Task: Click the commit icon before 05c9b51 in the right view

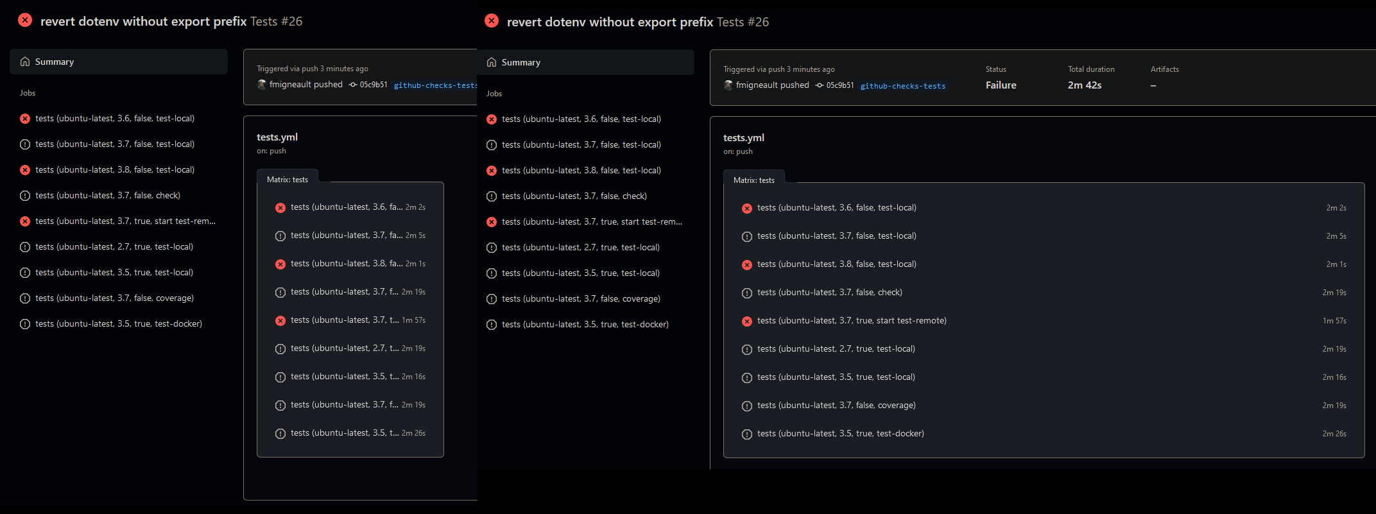Action: pos(820,85)
